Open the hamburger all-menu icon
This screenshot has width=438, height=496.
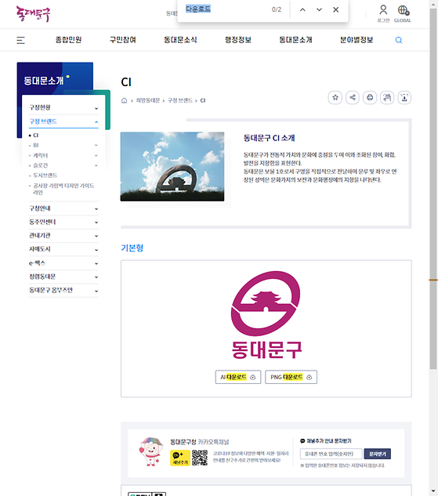(20, 40)
